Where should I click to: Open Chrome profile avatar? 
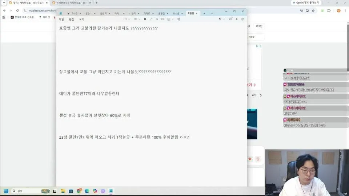[338, 11]
